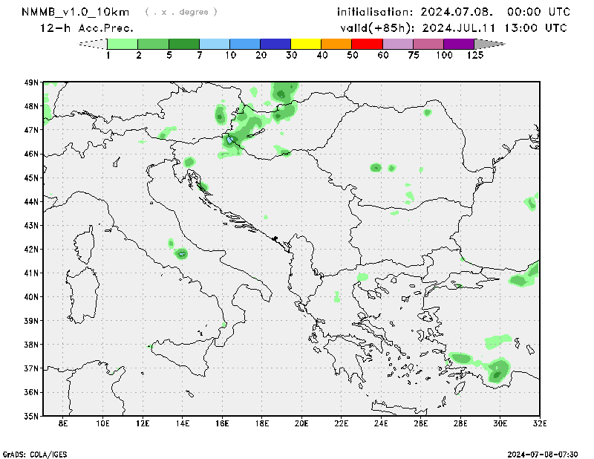Select the initialisation date text
The image size is (594, 459).
tap(454, 12)
